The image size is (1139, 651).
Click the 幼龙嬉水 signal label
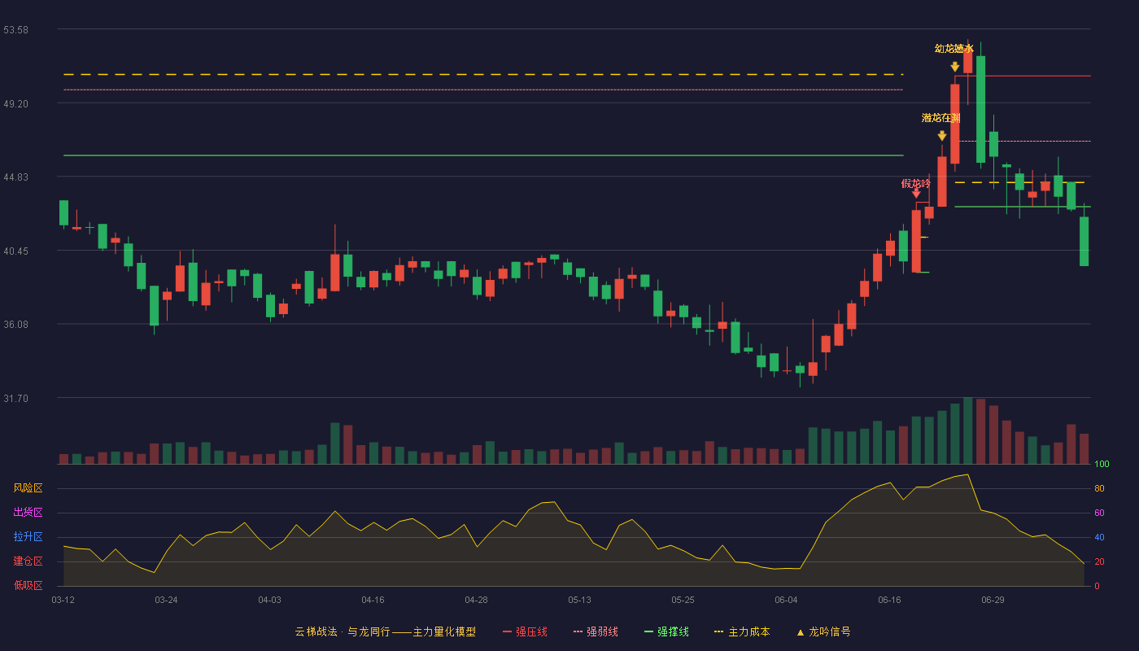coord(954,49)
